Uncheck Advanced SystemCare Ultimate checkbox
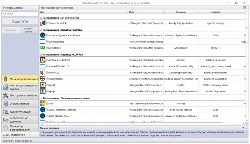Screen dimensions: 250x144 point(47,35)
